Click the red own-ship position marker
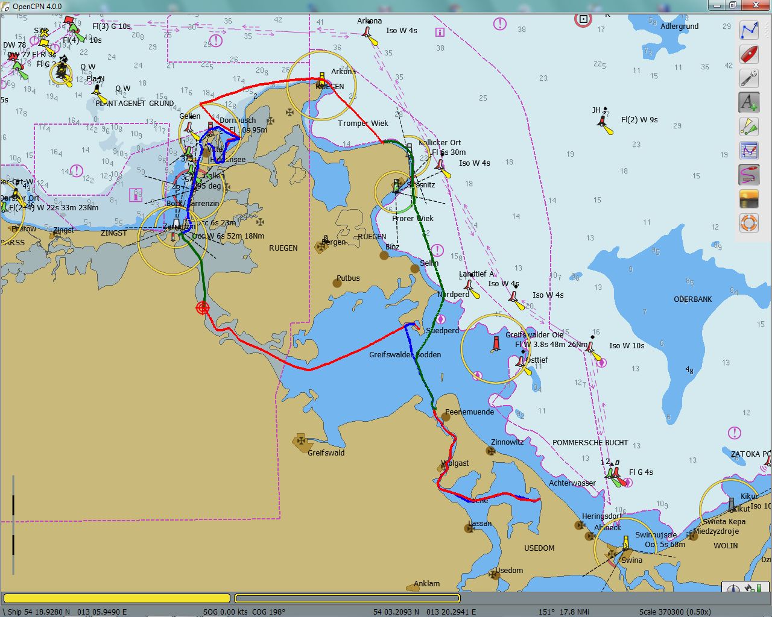The image size is (772, 617). [203, 308]
